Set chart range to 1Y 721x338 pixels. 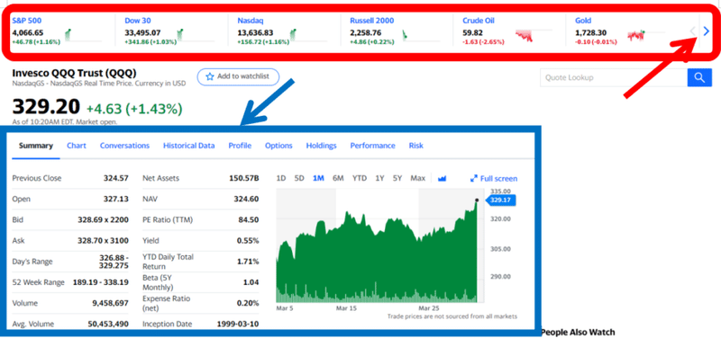click(379, 178)
